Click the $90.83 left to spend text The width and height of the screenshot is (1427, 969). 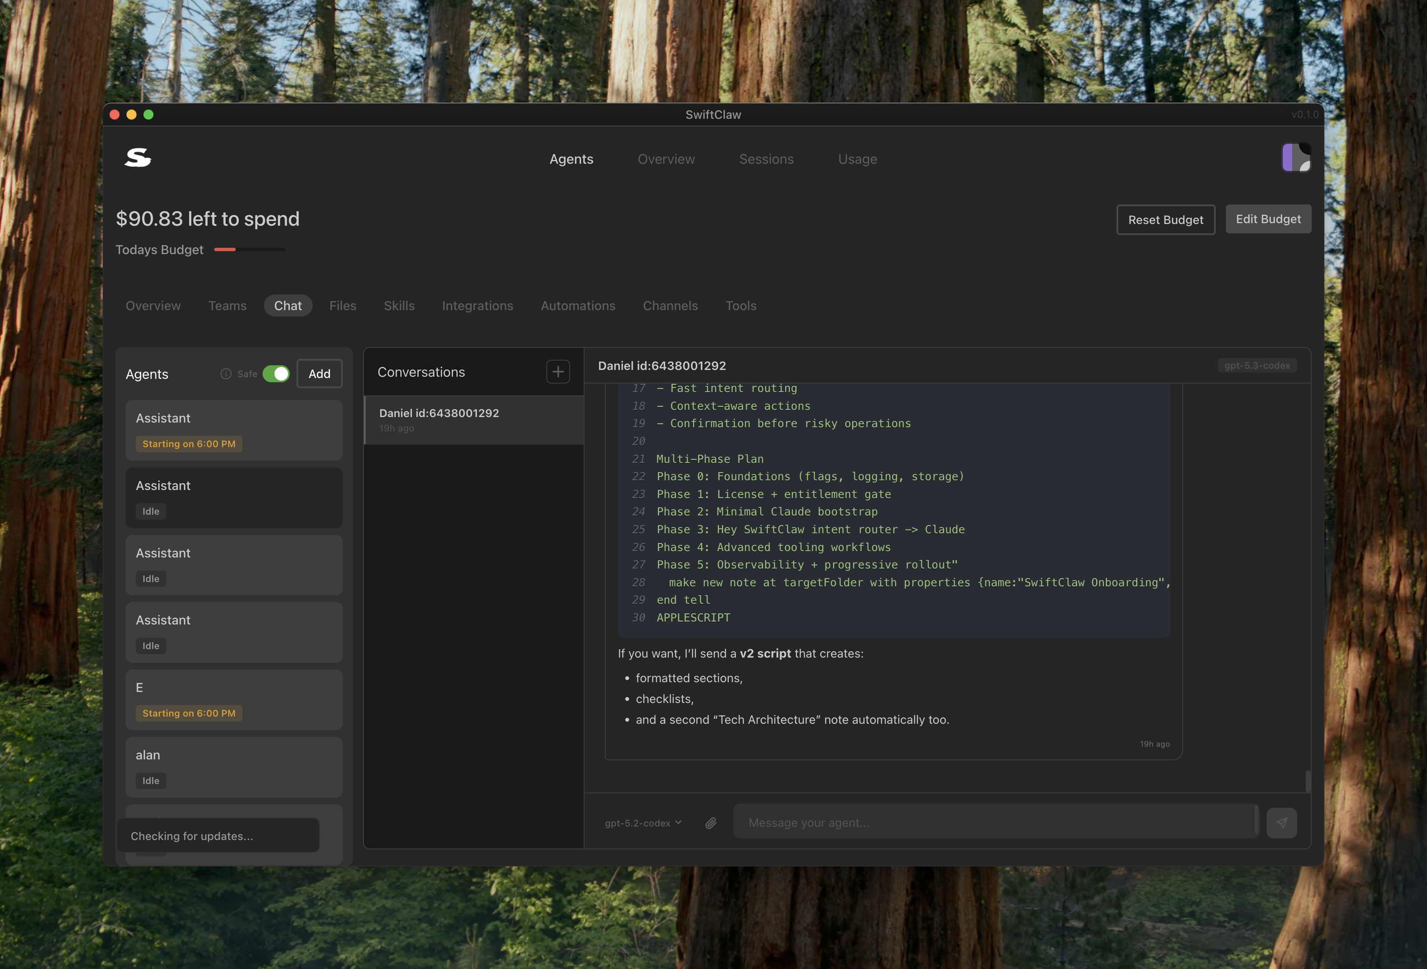point(207,219)
